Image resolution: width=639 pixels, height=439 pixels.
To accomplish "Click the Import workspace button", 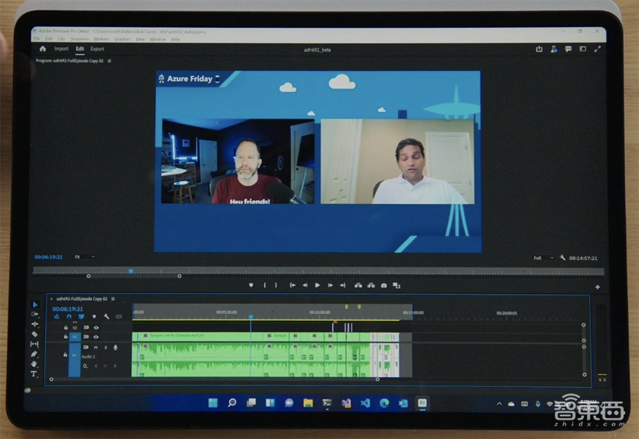I will coord(61,48).
